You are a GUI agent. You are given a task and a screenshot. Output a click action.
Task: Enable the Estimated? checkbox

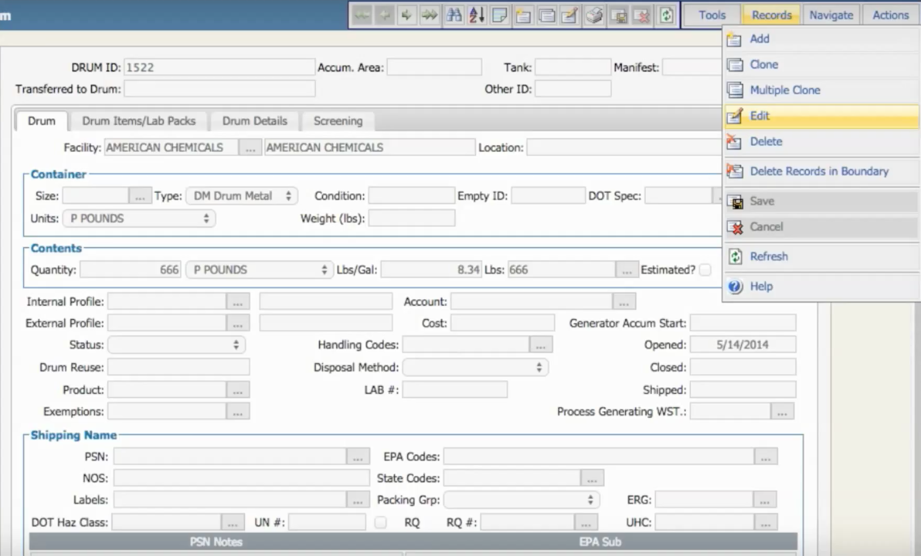705,269
